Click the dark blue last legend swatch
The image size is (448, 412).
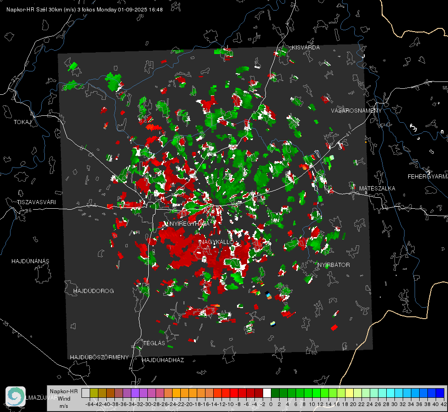440,393
